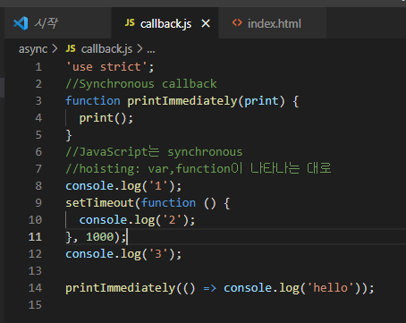
Task: Select the callback.js editor tab
Action: (x=165, y=23)
